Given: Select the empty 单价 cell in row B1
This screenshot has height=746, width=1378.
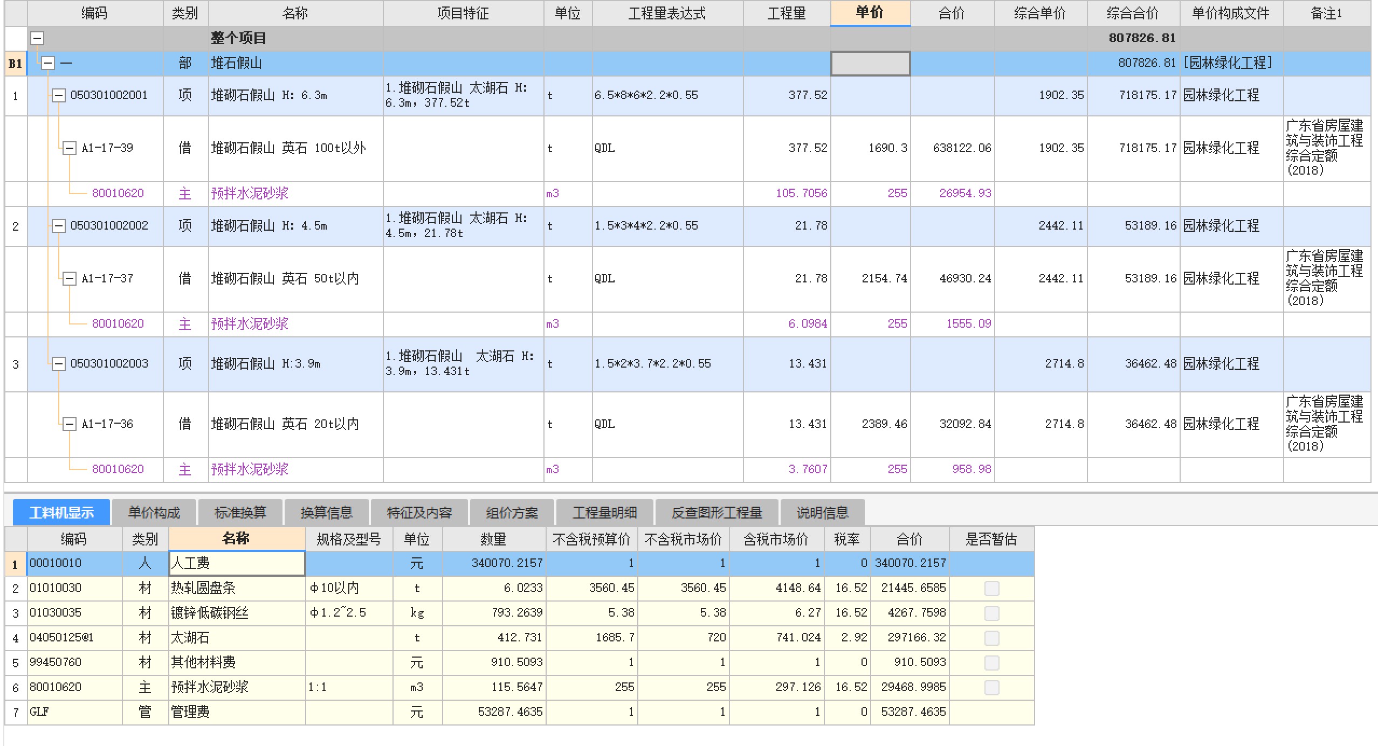Looking at the screenshot, I should pyautogui.click(x=870, y=64).
